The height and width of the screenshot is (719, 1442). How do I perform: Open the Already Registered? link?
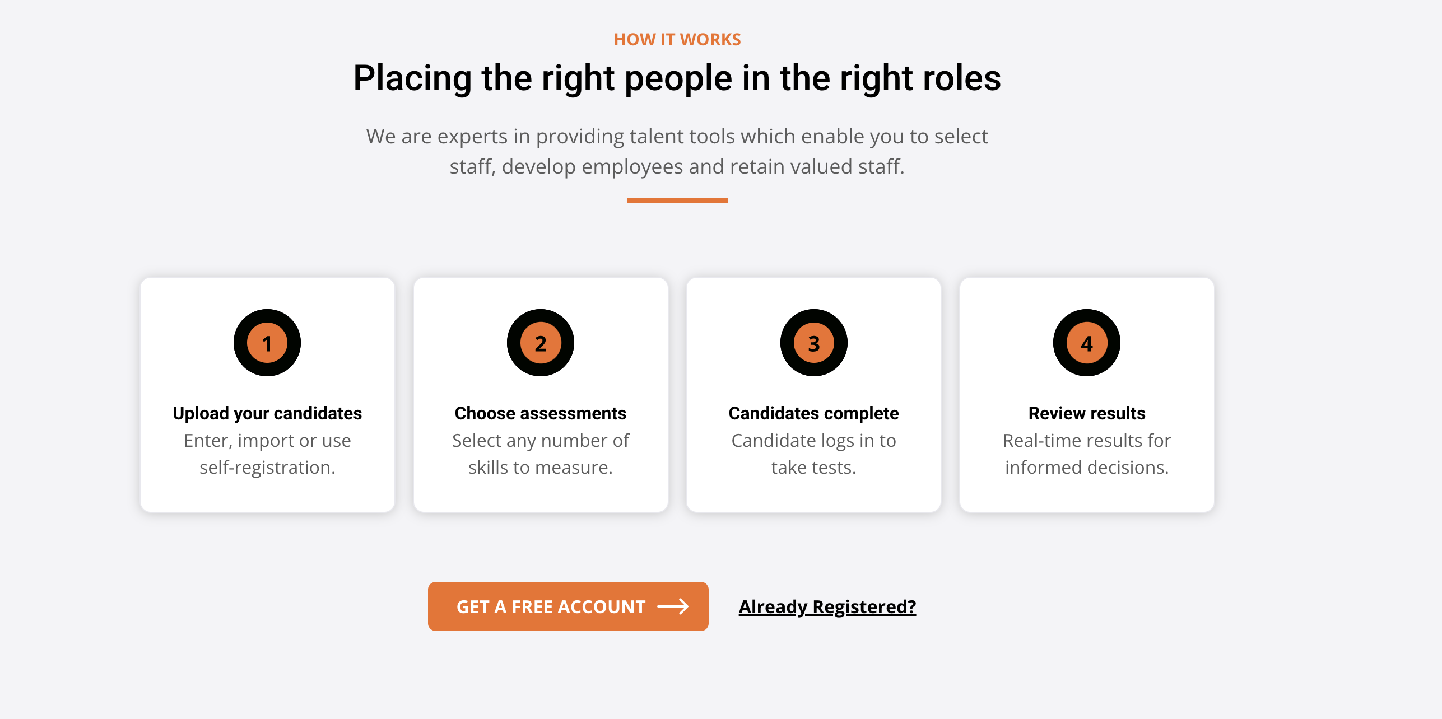click(x=827, y=606)
